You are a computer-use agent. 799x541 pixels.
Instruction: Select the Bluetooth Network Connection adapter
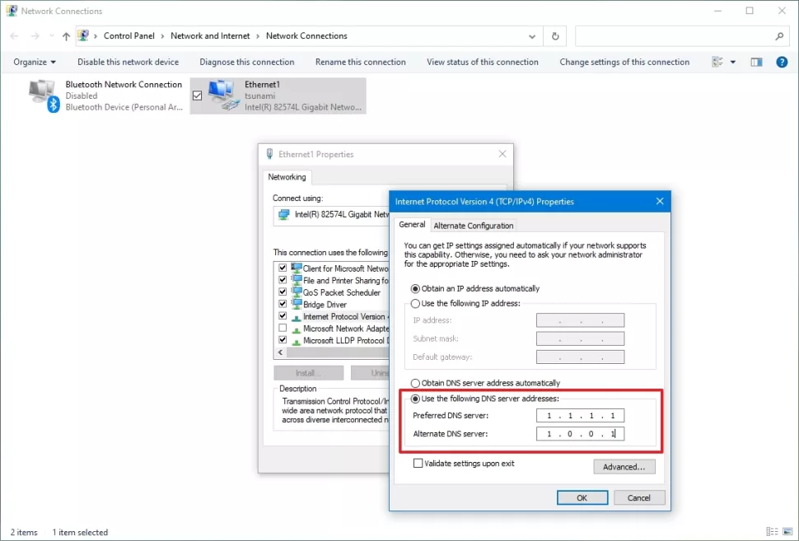point(107,95)
